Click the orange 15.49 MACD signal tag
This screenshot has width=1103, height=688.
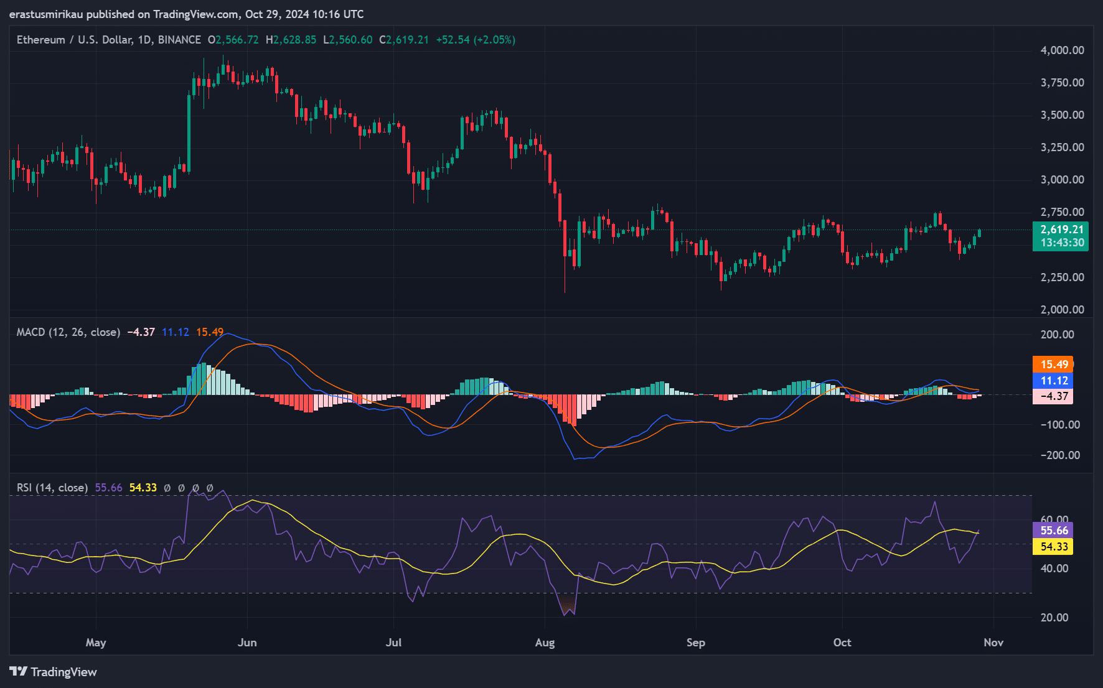tap(1053, 365)
